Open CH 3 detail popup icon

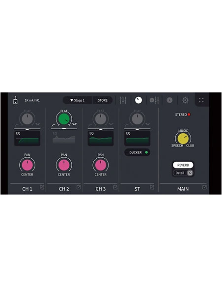tap(115, 187)
